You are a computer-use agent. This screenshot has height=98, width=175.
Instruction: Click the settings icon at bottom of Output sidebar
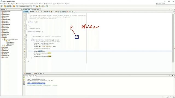[24, 84]
